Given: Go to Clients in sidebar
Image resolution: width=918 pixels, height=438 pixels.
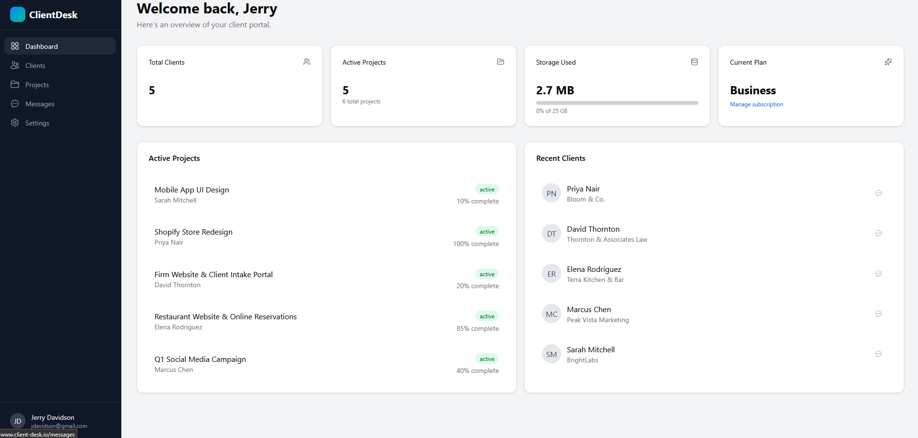Looking at the screenshot, I should [35, 66].
